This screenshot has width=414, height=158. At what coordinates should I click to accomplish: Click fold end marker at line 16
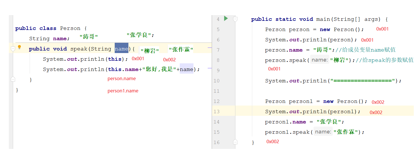pos(235,142)
